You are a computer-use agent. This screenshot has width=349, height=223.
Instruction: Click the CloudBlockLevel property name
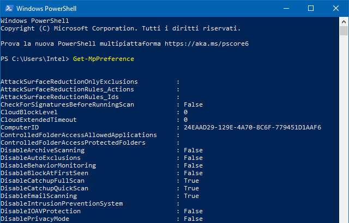point(31,112)
